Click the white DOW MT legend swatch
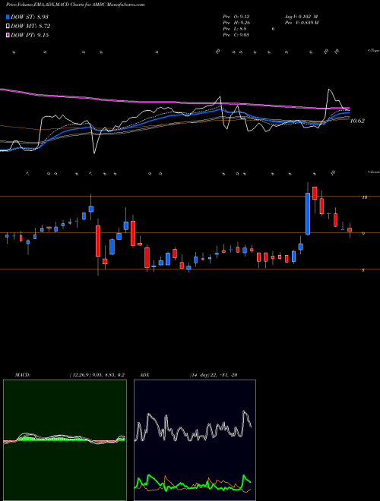The image size is (380, 501). coord(8,27)
